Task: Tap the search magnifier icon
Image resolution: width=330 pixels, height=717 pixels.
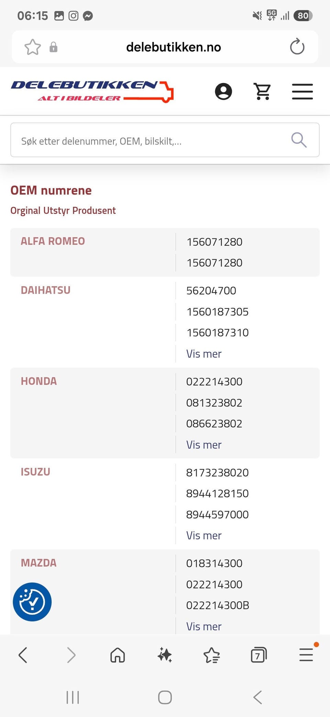Action: click(x=299, y=140)
